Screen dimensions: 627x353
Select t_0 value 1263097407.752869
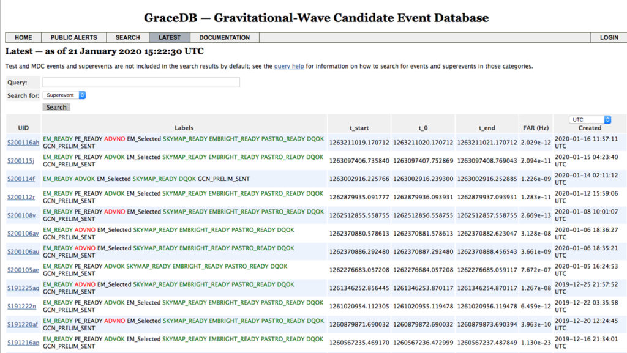pos(423,161)
